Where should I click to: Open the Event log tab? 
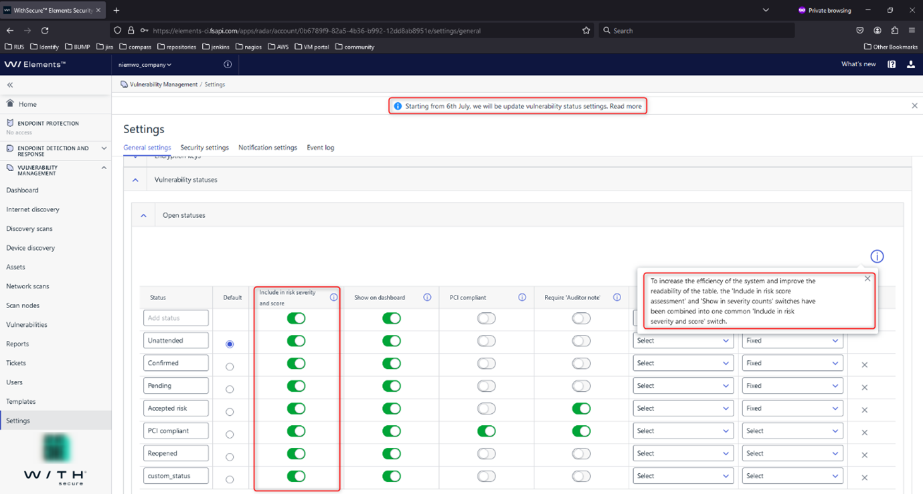pyautogui.click(x=321, y=148)
